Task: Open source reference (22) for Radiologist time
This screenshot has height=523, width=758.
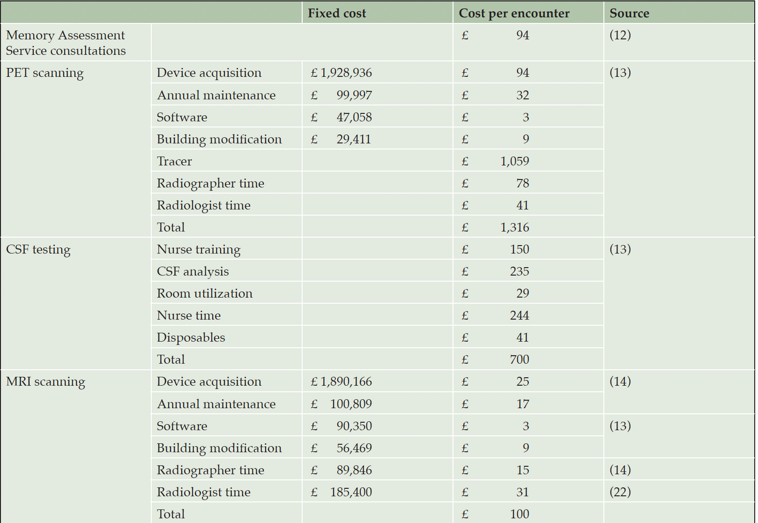Action: (x=620, y=492)
